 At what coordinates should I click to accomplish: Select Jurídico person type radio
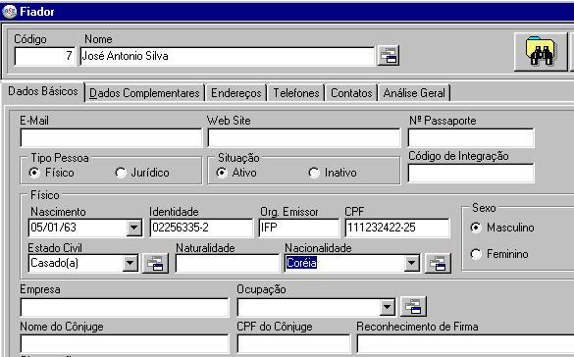[121, 173]
